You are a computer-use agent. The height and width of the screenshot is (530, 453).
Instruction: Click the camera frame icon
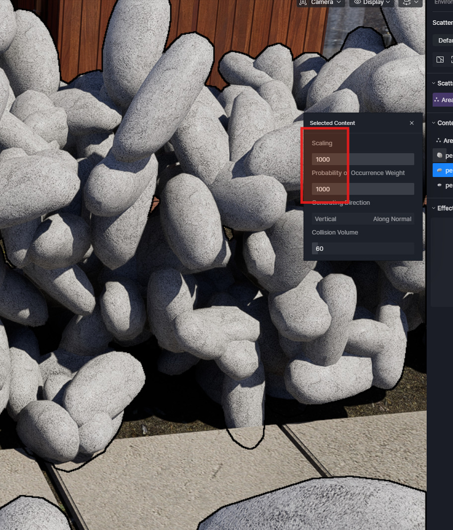coord(303,2)
